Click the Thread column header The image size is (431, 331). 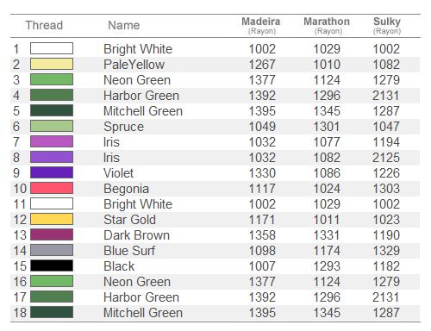click(44, 25)
